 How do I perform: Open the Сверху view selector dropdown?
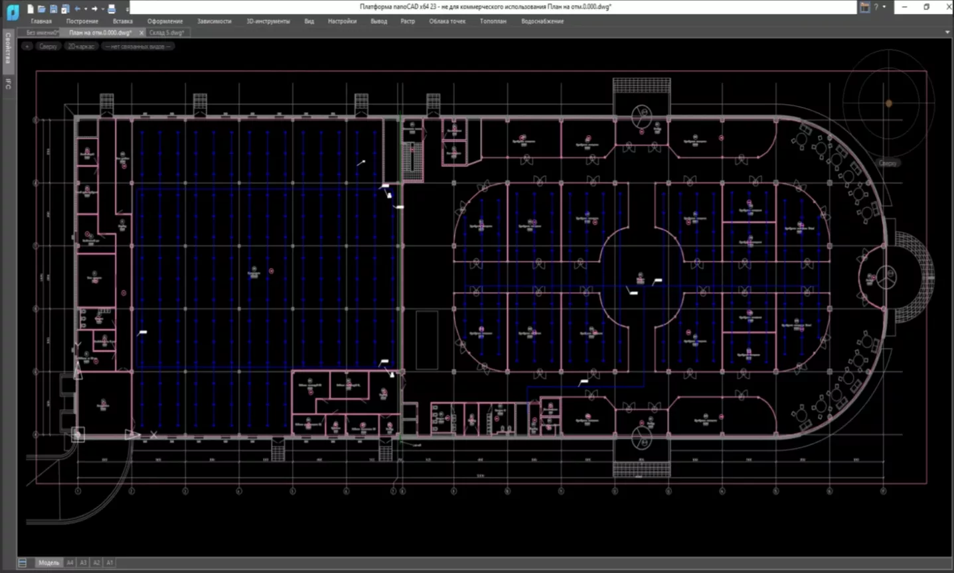click(48, 46)
